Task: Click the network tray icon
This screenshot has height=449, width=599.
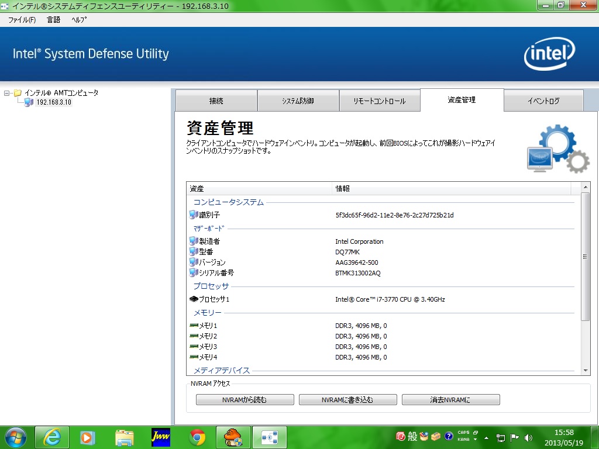Action: 501,438
